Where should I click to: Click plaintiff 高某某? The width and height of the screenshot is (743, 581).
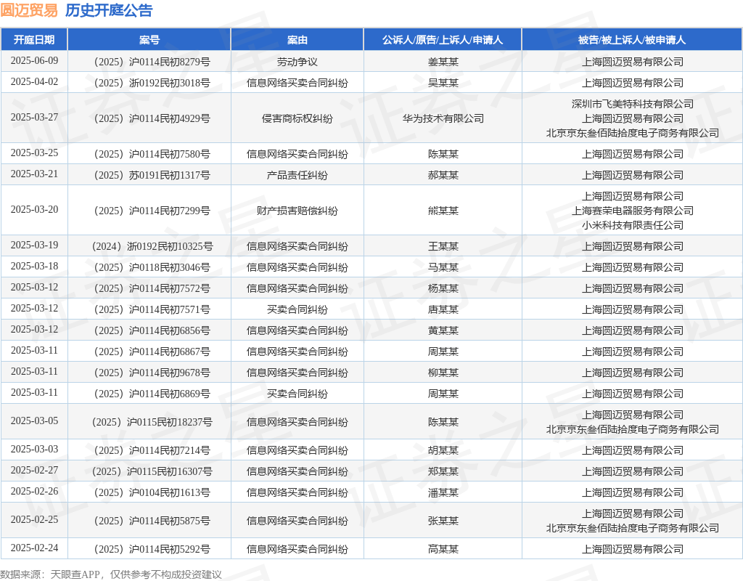(443, 549)
